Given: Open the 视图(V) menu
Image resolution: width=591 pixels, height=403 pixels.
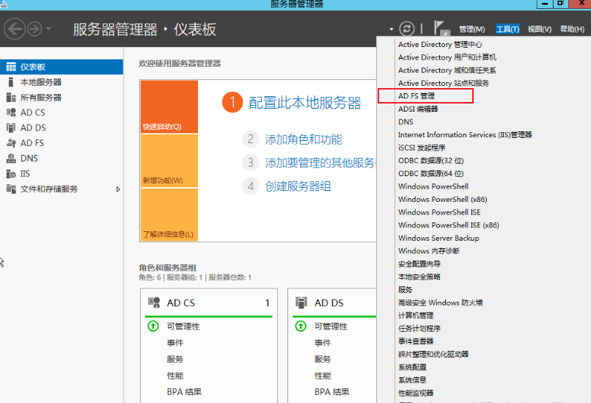Looking at the screenshot, I should [x=540, y=29].
